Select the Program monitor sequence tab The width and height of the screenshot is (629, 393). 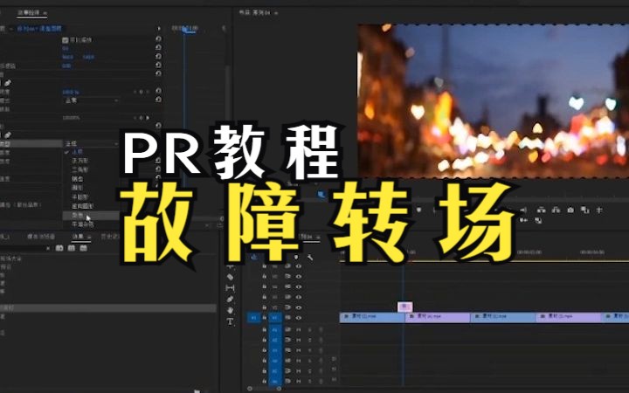pyautogui.click(x=259, y=13)
